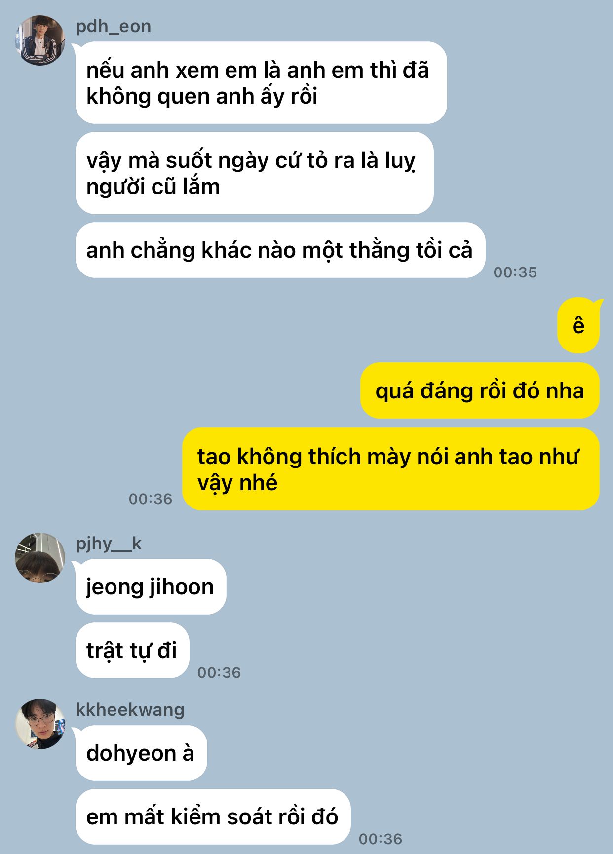Tap the 00:36 timestamp beside the yellow bubble
Viewport: 613px width, 854px height.
coord(151,499)
